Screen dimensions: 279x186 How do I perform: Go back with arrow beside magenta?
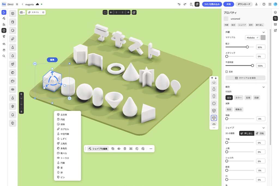point(22,4)
